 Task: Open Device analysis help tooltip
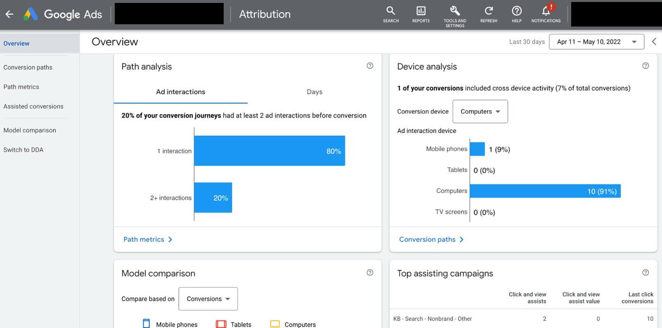click(x=645, y=66)
